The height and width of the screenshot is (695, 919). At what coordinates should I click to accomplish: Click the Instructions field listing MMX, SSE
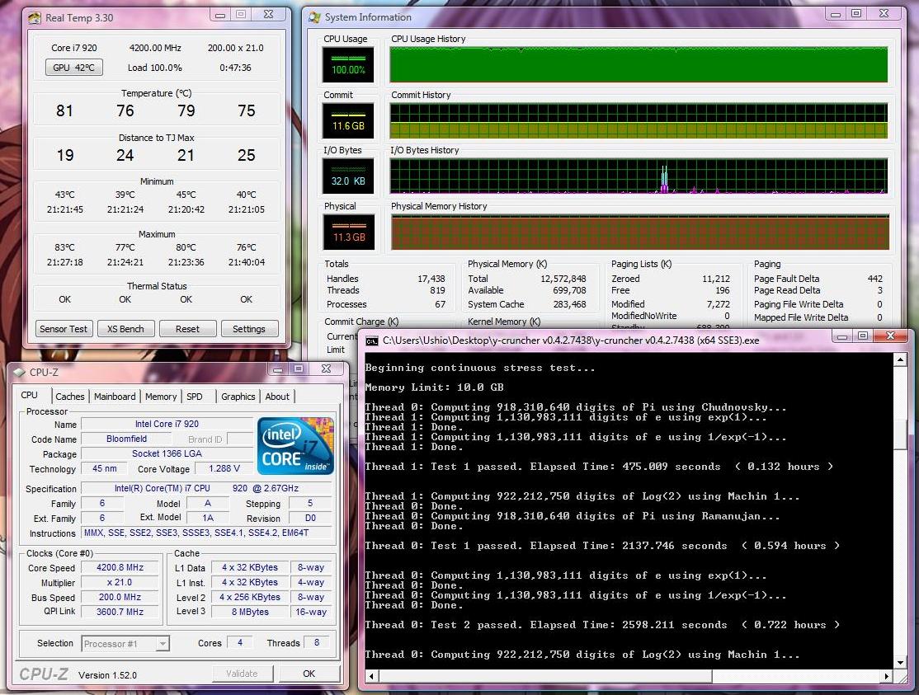coord(207,533)
